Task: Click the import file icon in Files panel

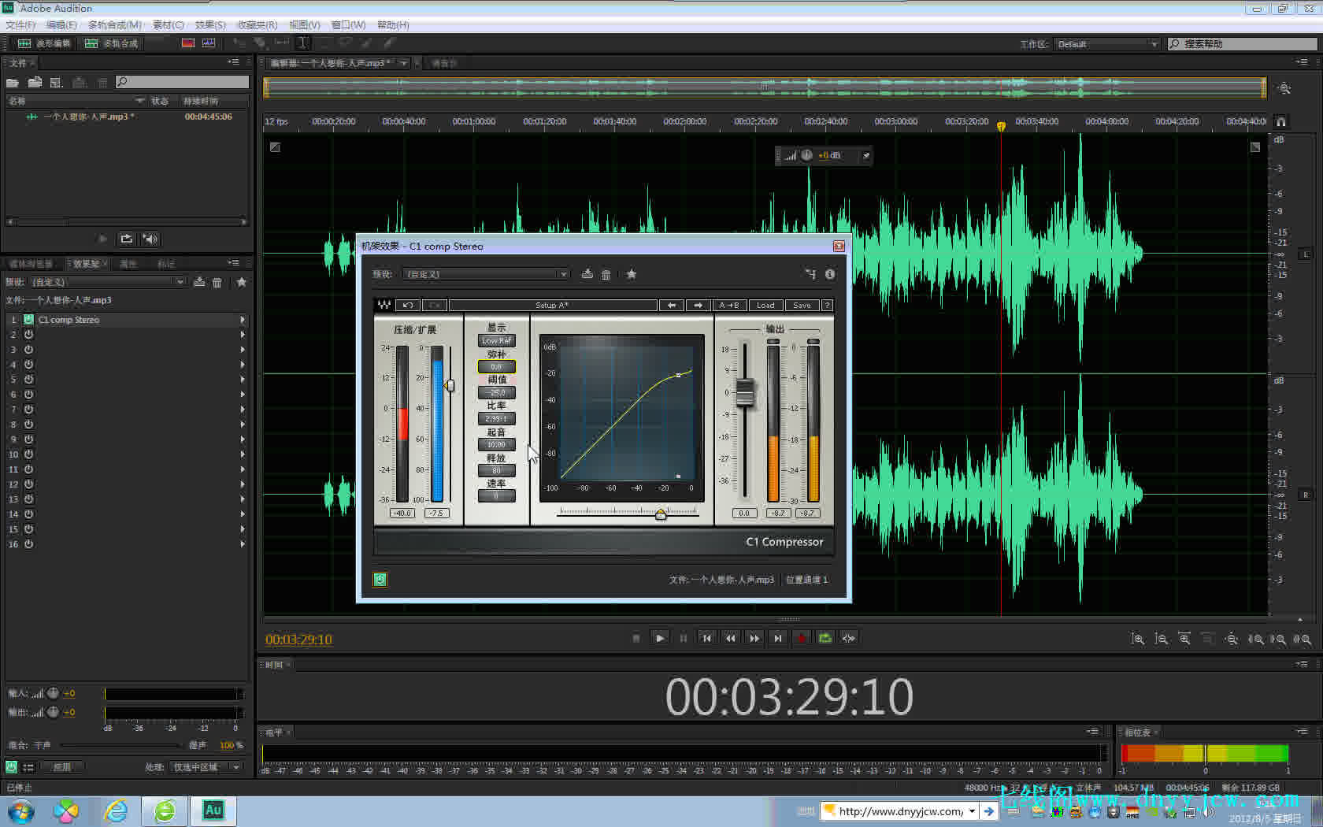Action: click(35, 82)
